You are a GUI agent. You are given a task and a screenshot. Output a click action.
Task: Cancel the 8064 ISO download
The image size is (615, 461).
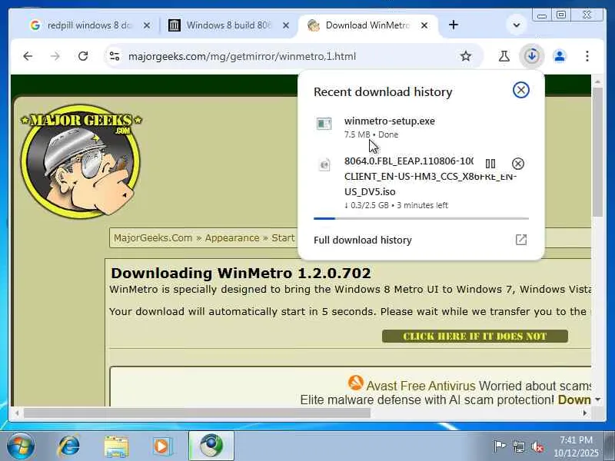pyautogui.click(x=517, y=164)
